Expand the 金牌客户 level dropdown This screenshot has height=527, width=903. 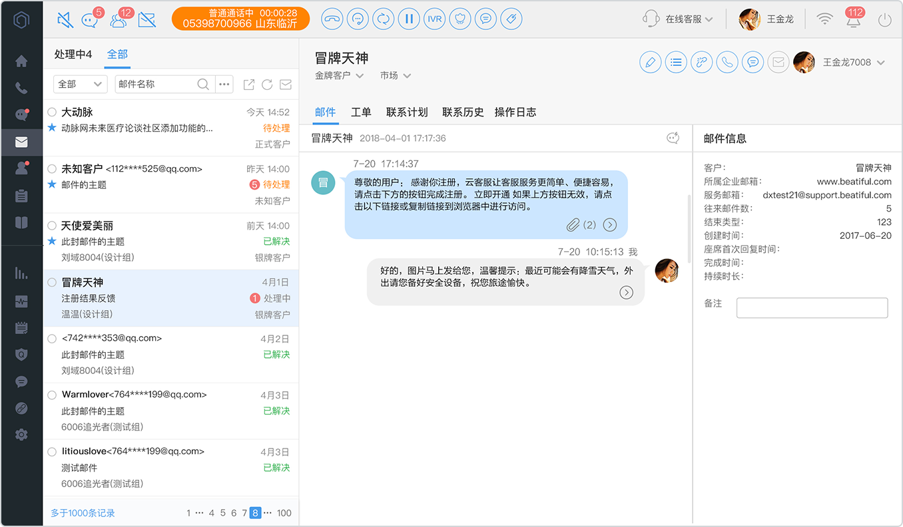[x=339, y=76]
